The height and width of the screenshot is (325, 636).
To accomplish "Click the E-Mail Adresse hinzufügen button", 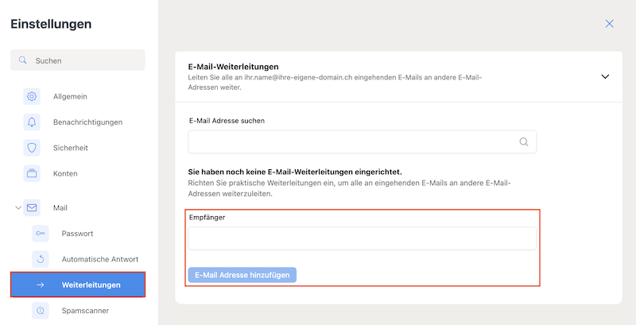I will point(242,275).
